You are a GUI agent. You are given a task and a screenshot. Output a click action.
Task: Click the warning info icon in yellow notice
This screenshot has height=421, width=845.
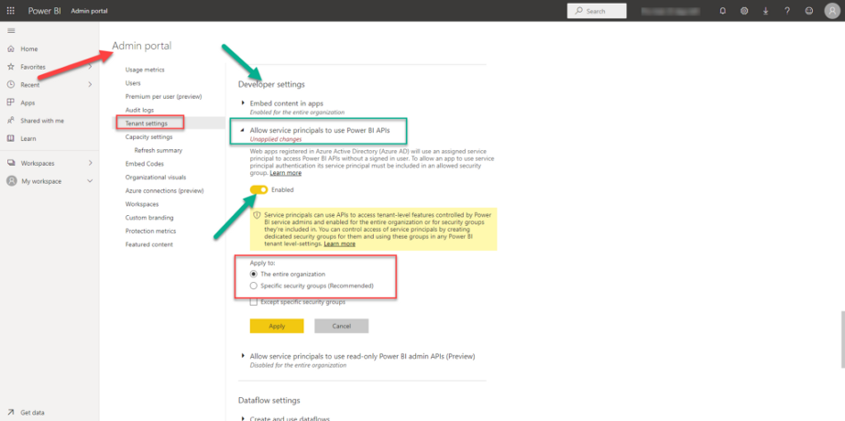tap(257, 214)
